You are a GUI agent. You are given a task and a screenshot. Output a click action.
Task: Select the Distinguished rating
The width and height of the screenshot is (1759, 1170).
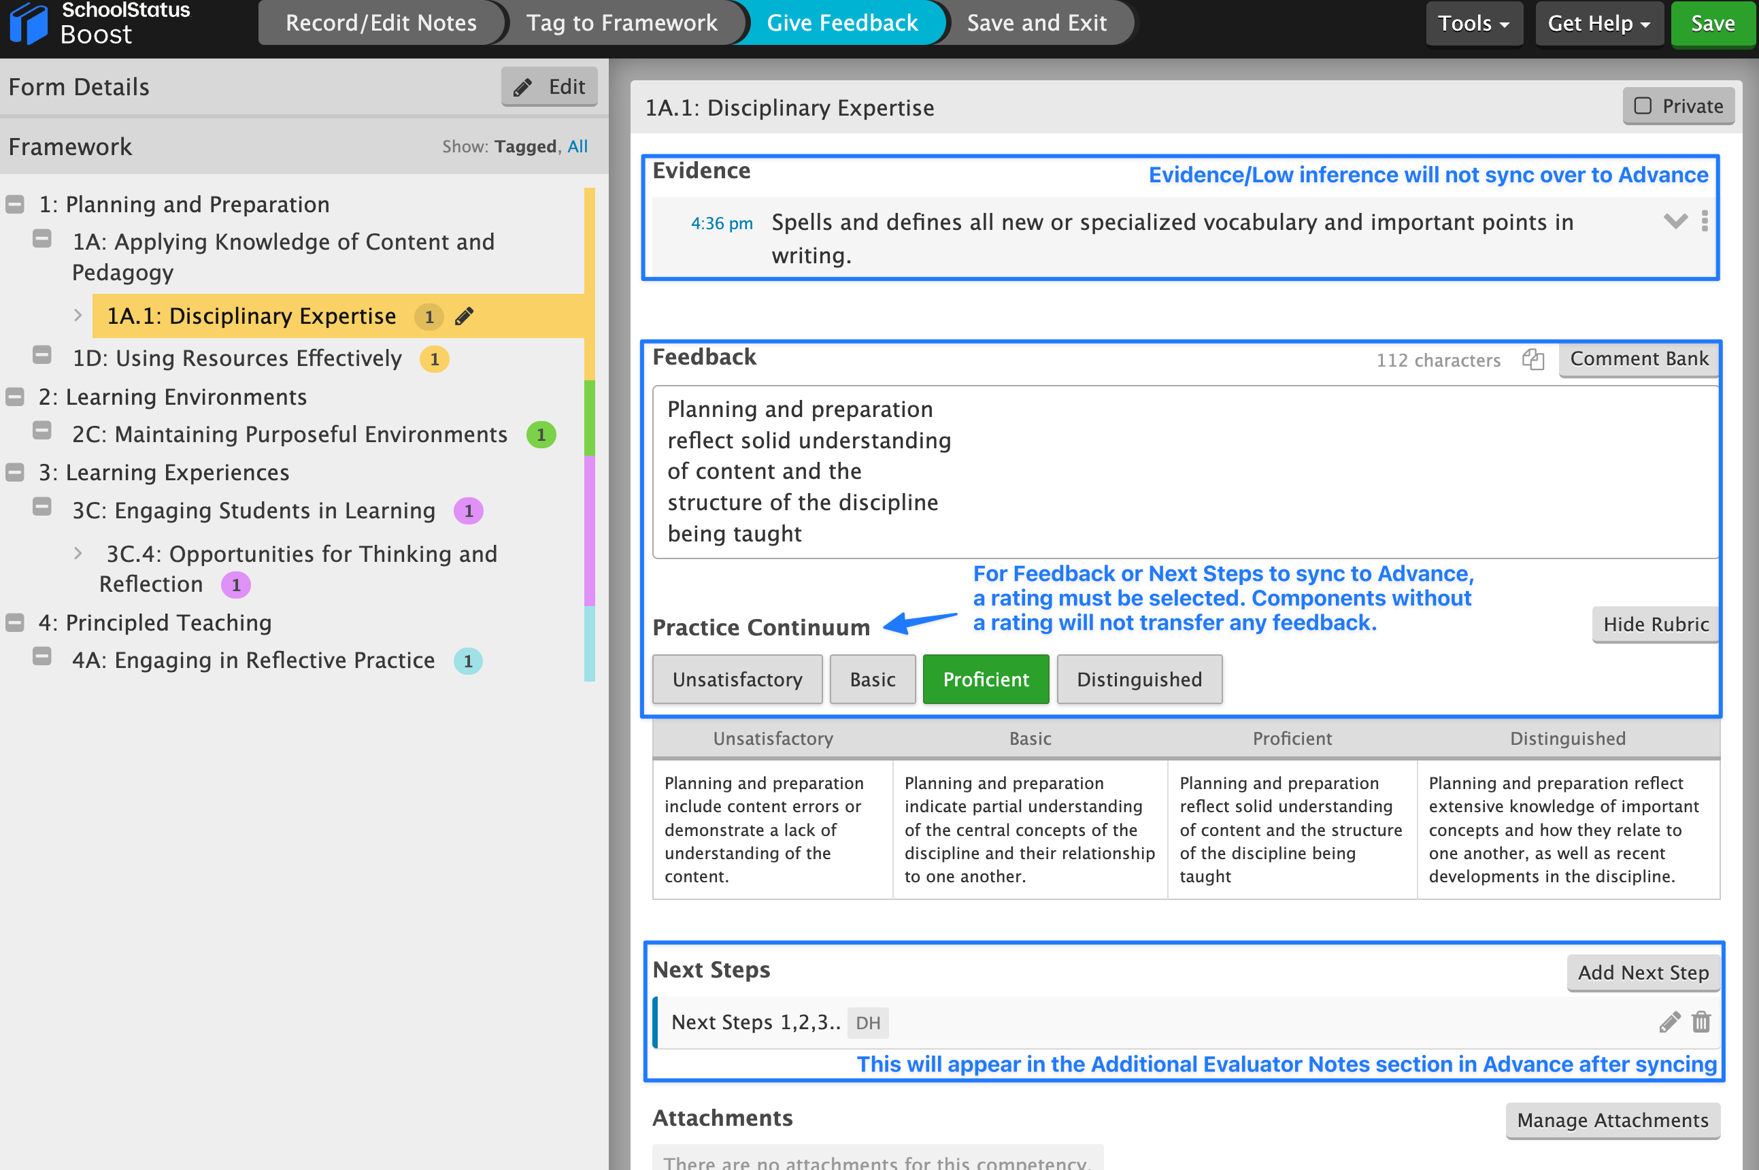click(1139, 679)
